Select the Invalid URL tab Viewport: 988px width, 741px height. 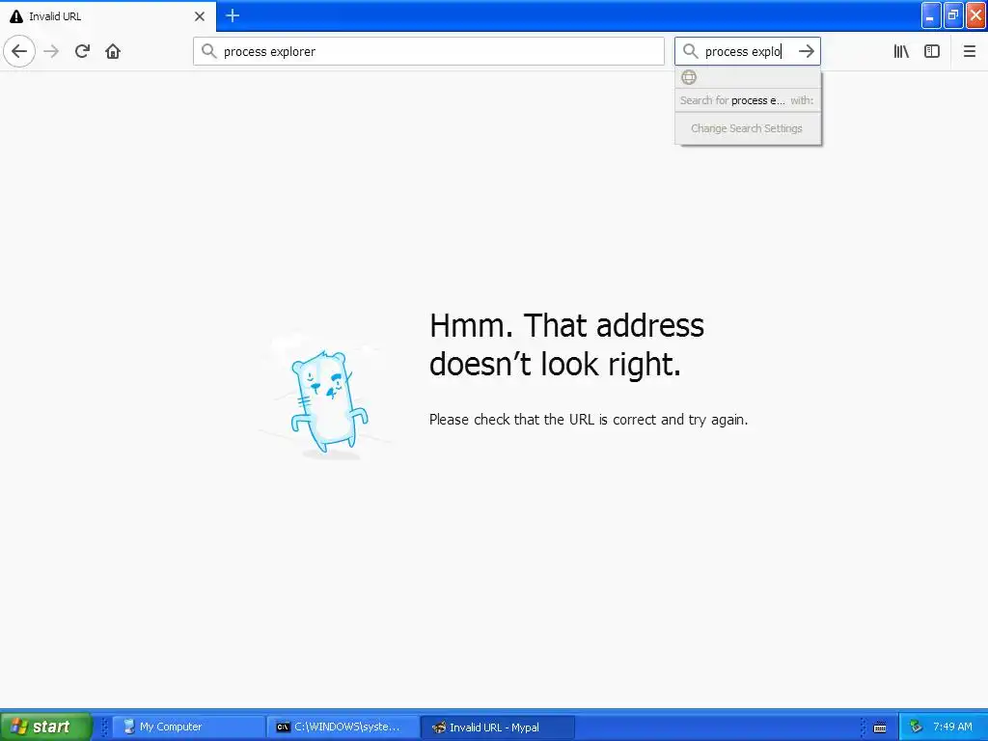107,16
